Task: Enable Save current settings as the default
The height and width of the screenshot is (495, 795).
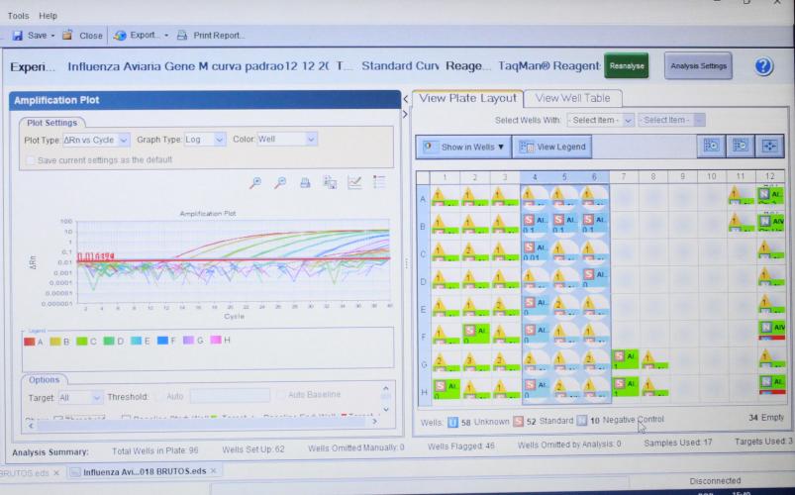Action: click(x=31, y=159)
